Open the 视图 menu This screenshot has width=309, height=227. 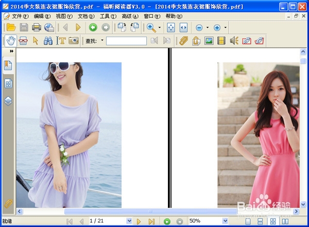point(64,17)
